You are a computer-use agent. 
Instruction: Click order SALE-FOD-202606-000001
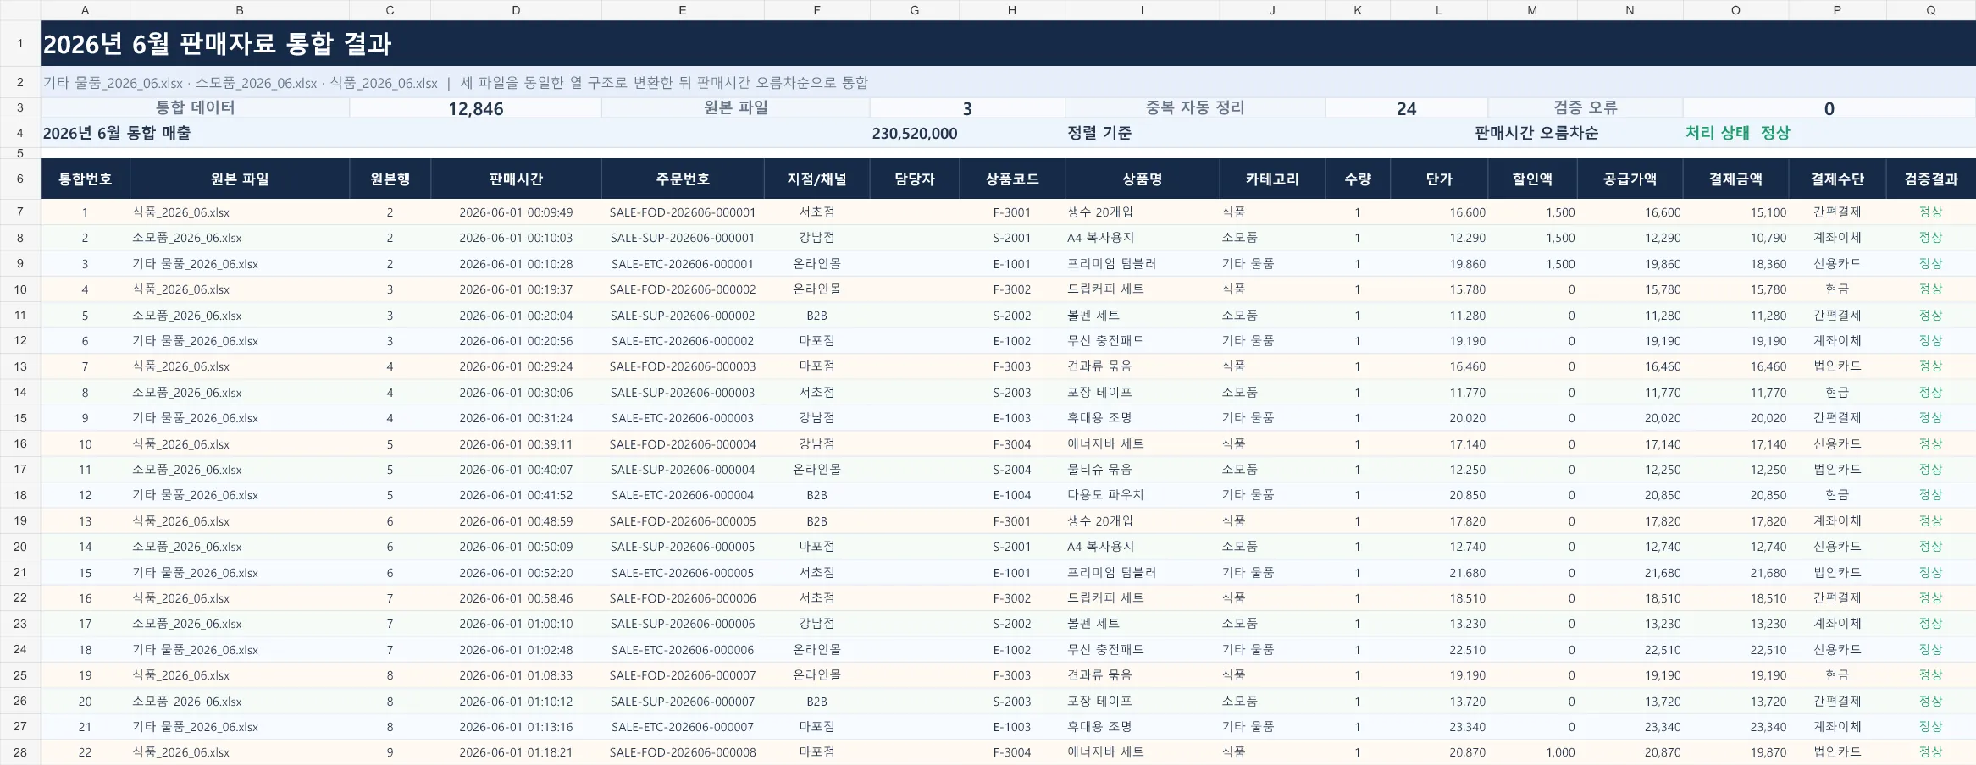[x=683, y=212]
